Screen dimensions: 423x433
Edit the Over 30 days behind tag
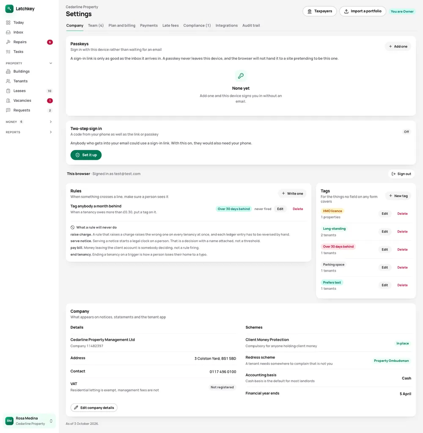385,250
